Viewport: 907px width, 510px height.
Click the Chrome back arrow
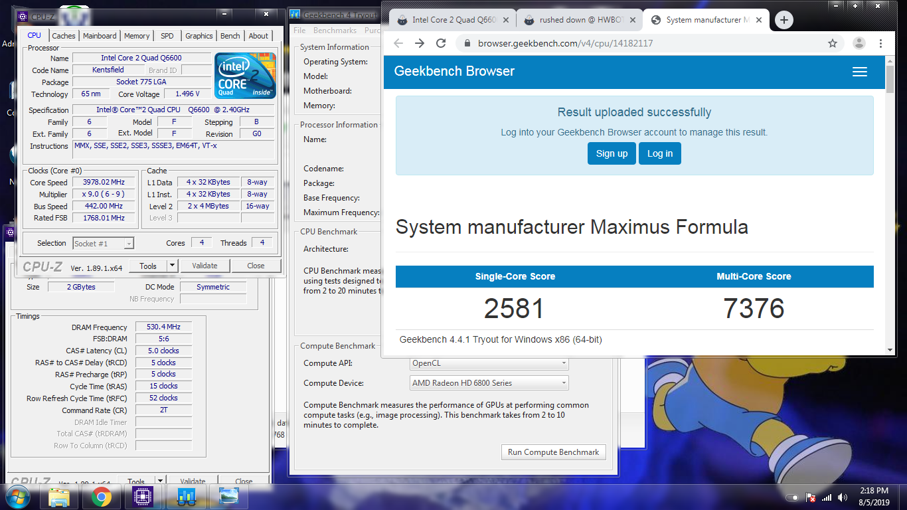click(398, 43)
